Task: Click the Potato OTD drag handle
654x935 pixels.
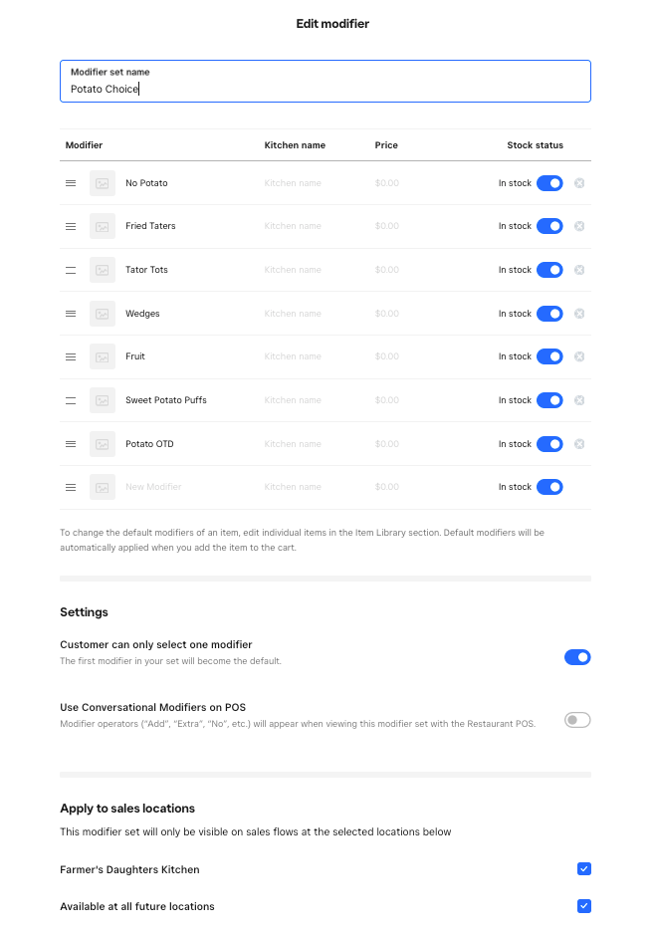Action: point(71,444)
